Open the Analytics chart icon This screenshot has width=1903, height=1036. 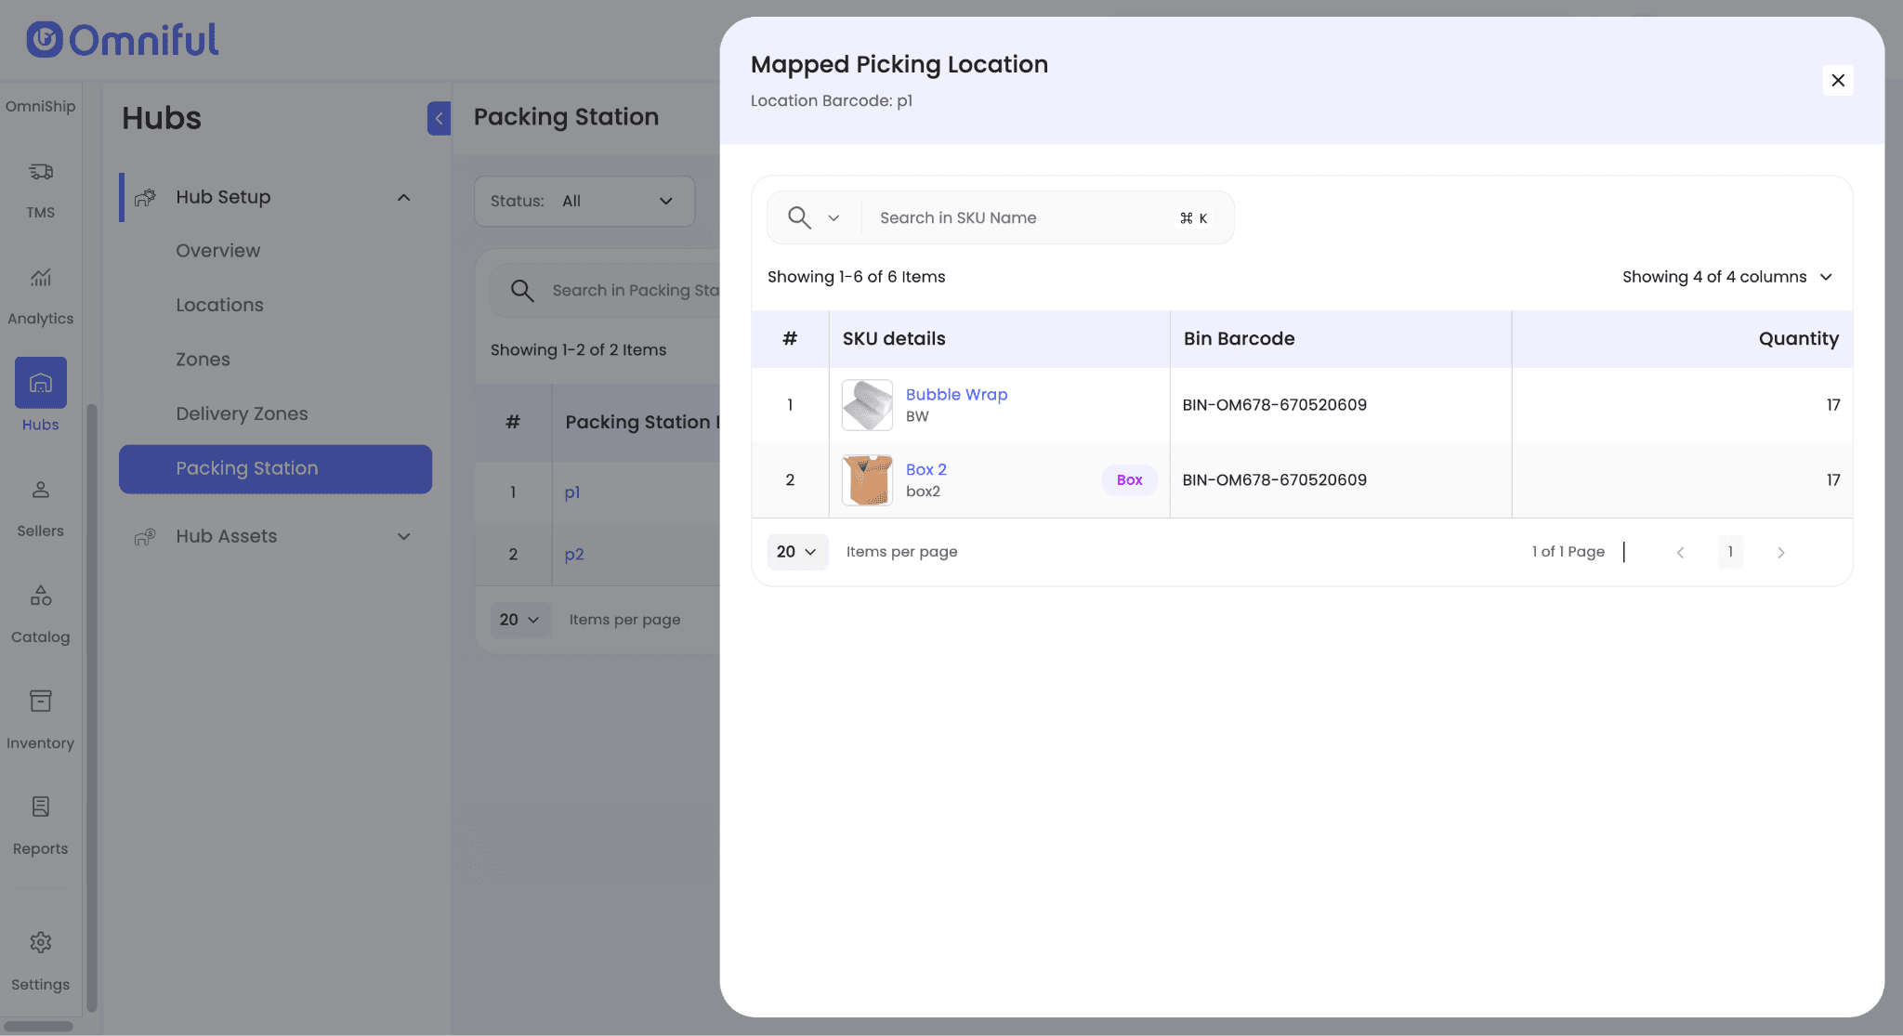pyautogui.click(x=40, y=278)
